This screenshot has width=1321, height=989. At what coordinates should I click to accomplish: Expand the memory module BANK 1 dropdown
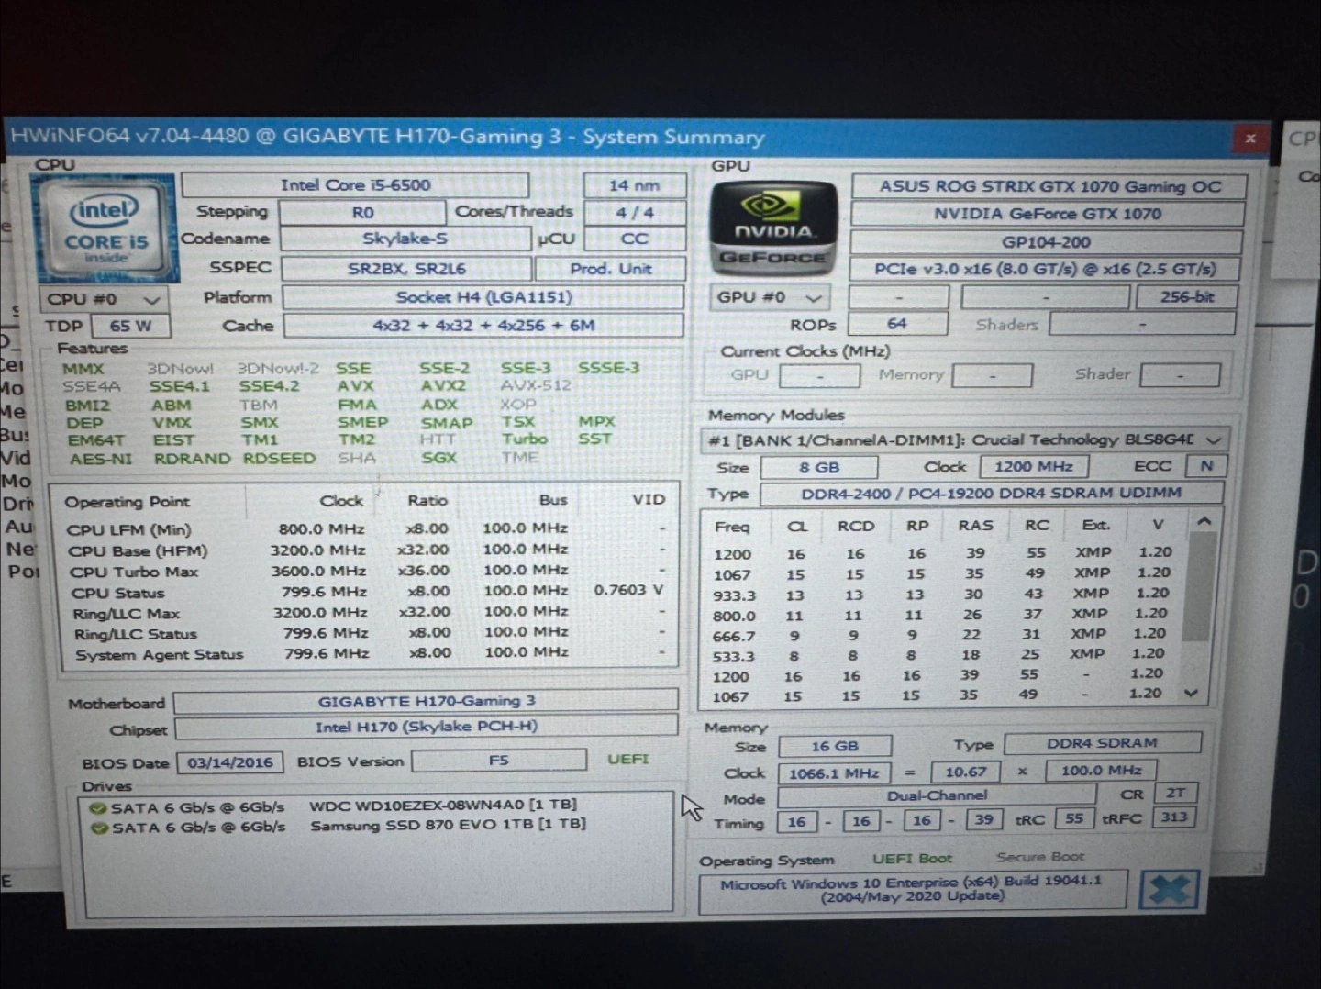coord(1212,440)
